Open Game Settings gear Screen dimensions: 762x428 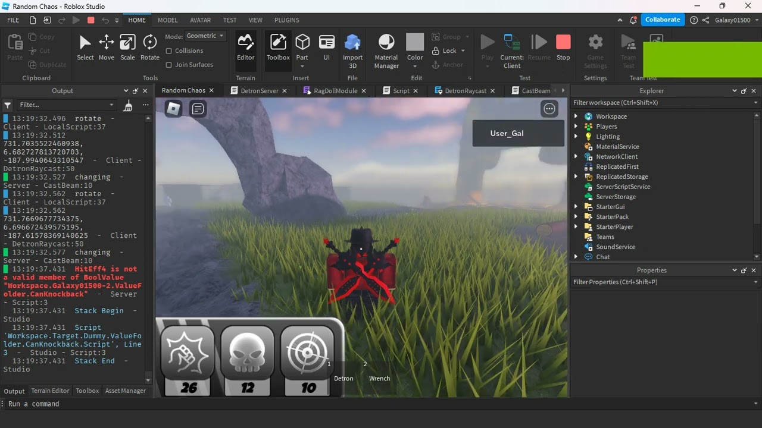click(595, 51)
